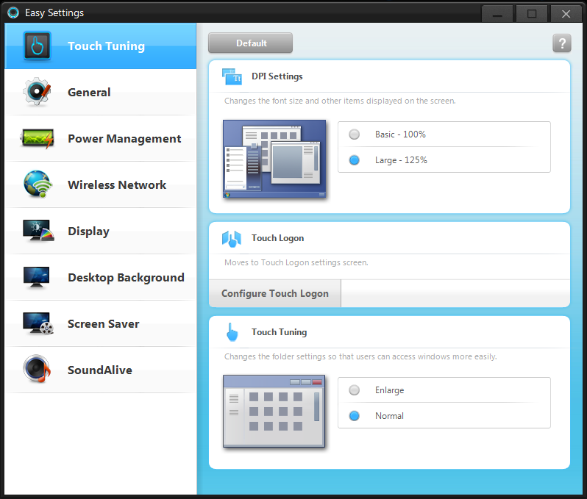Go to the Screen Saver tab

pos(103,324)
